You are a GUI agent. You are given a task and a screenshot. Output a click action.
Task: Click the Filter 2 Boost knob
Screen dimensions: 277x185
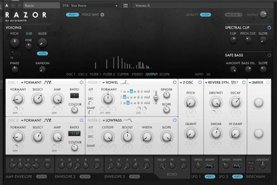[x=127, y=137]
